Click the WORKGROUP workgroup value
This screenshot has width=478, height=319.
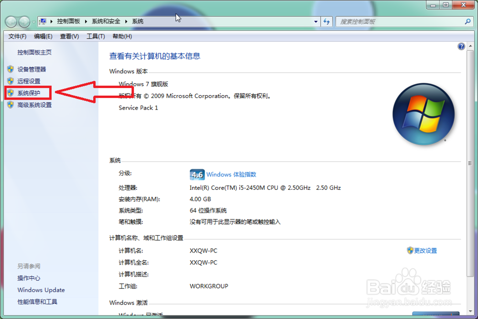click(209, 286)
